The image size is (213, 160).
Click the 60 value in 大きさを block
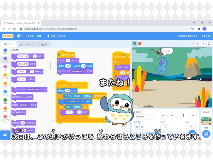(x=68, y=60)
